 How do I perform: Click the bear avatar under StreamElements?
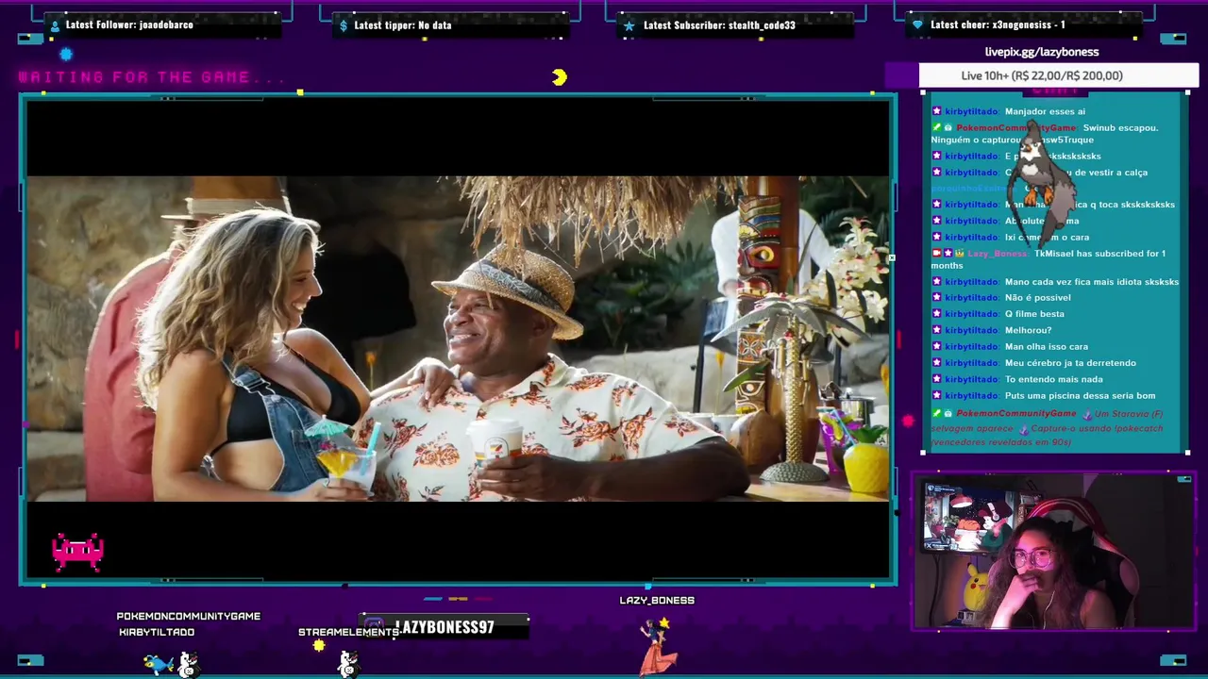coord(348,666)
